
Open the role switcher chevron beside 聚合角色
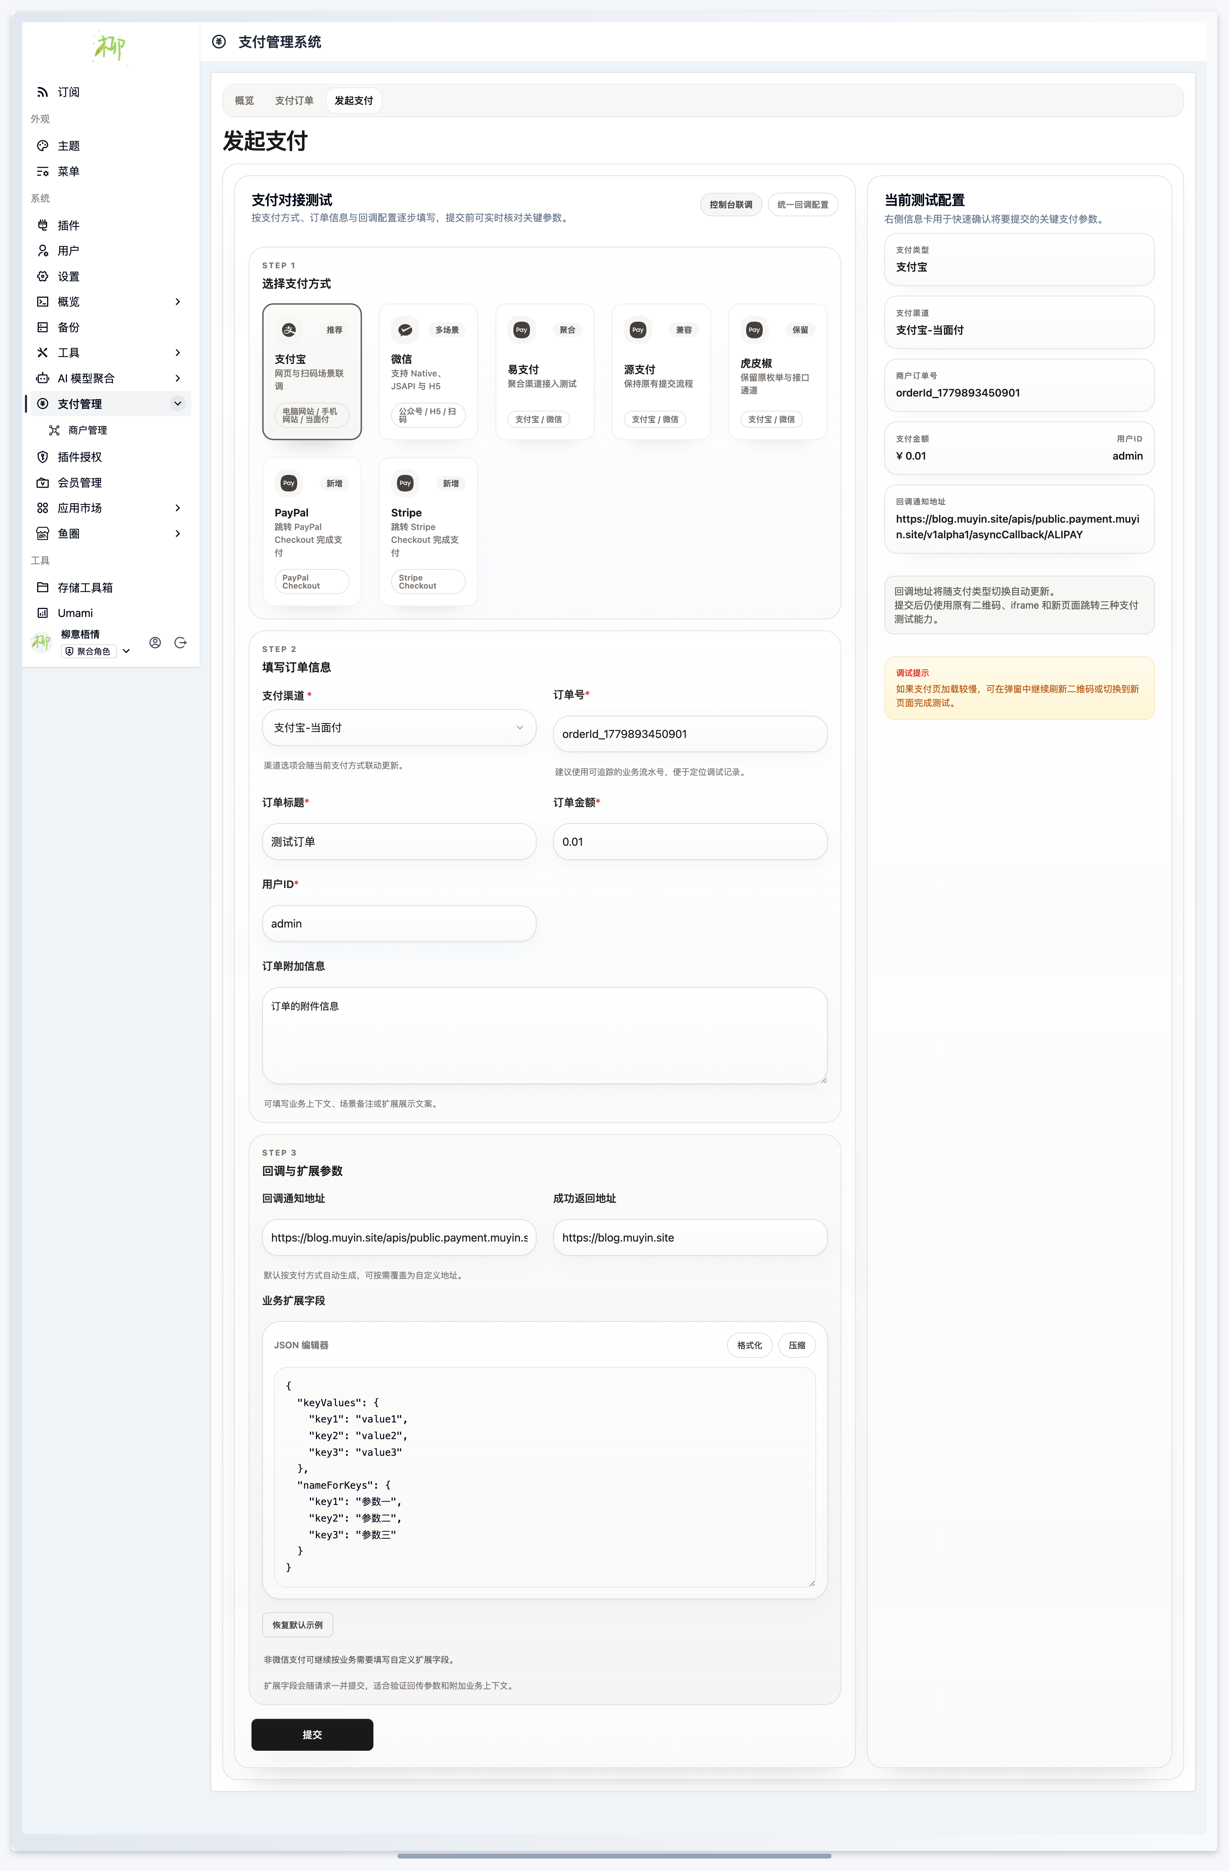click(x=126, y=651)
